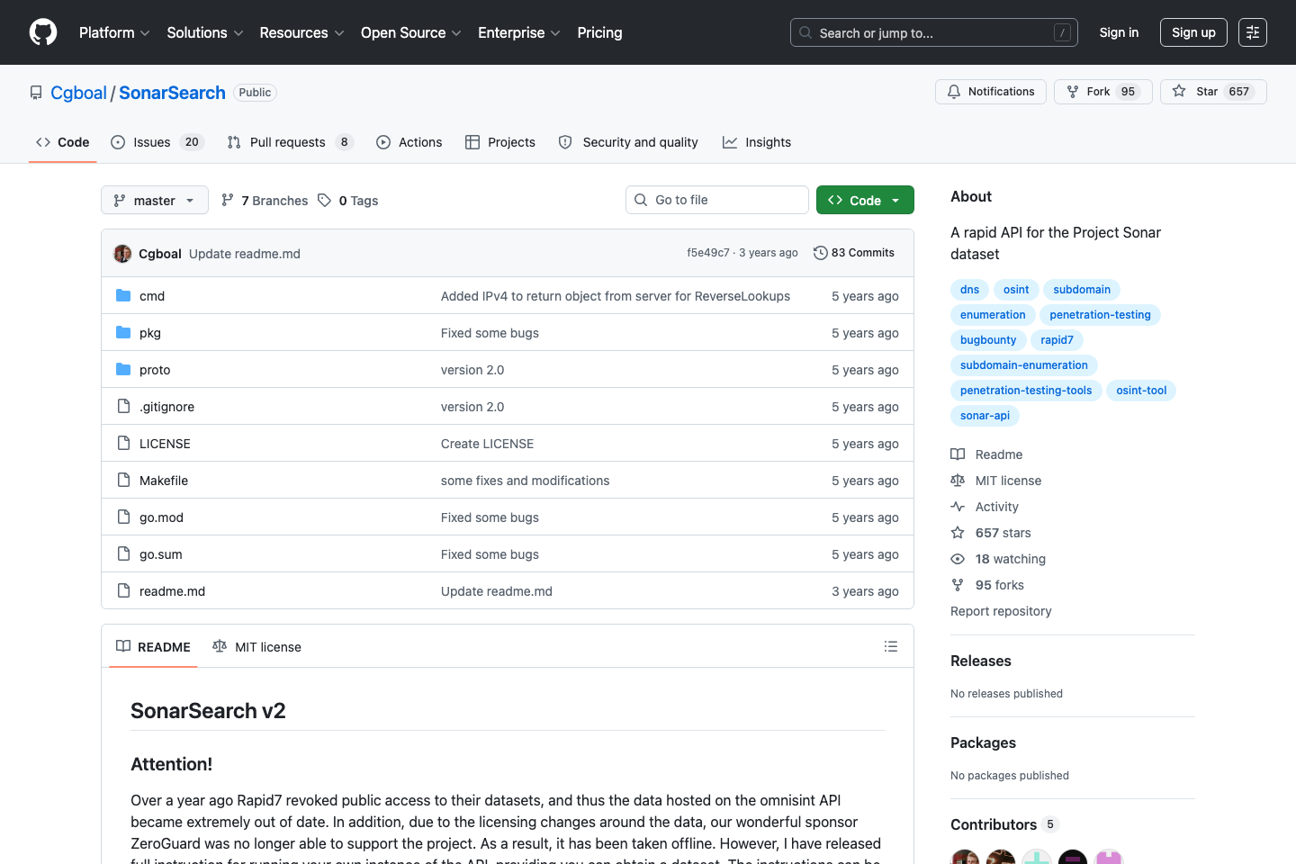
Task: Click the fork icon beside 95 forks
Action: click(x=958, y=585)
